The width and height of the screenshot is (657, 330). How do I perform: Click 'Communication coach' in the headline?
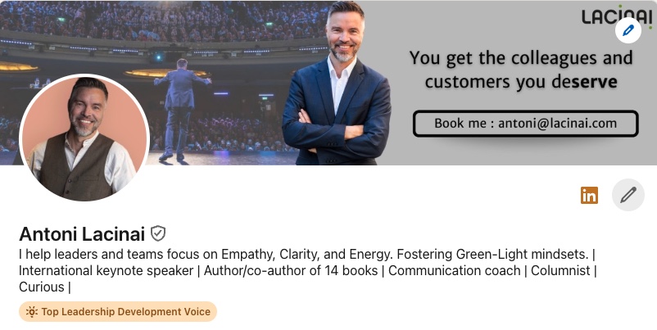(x=454, y=270)
